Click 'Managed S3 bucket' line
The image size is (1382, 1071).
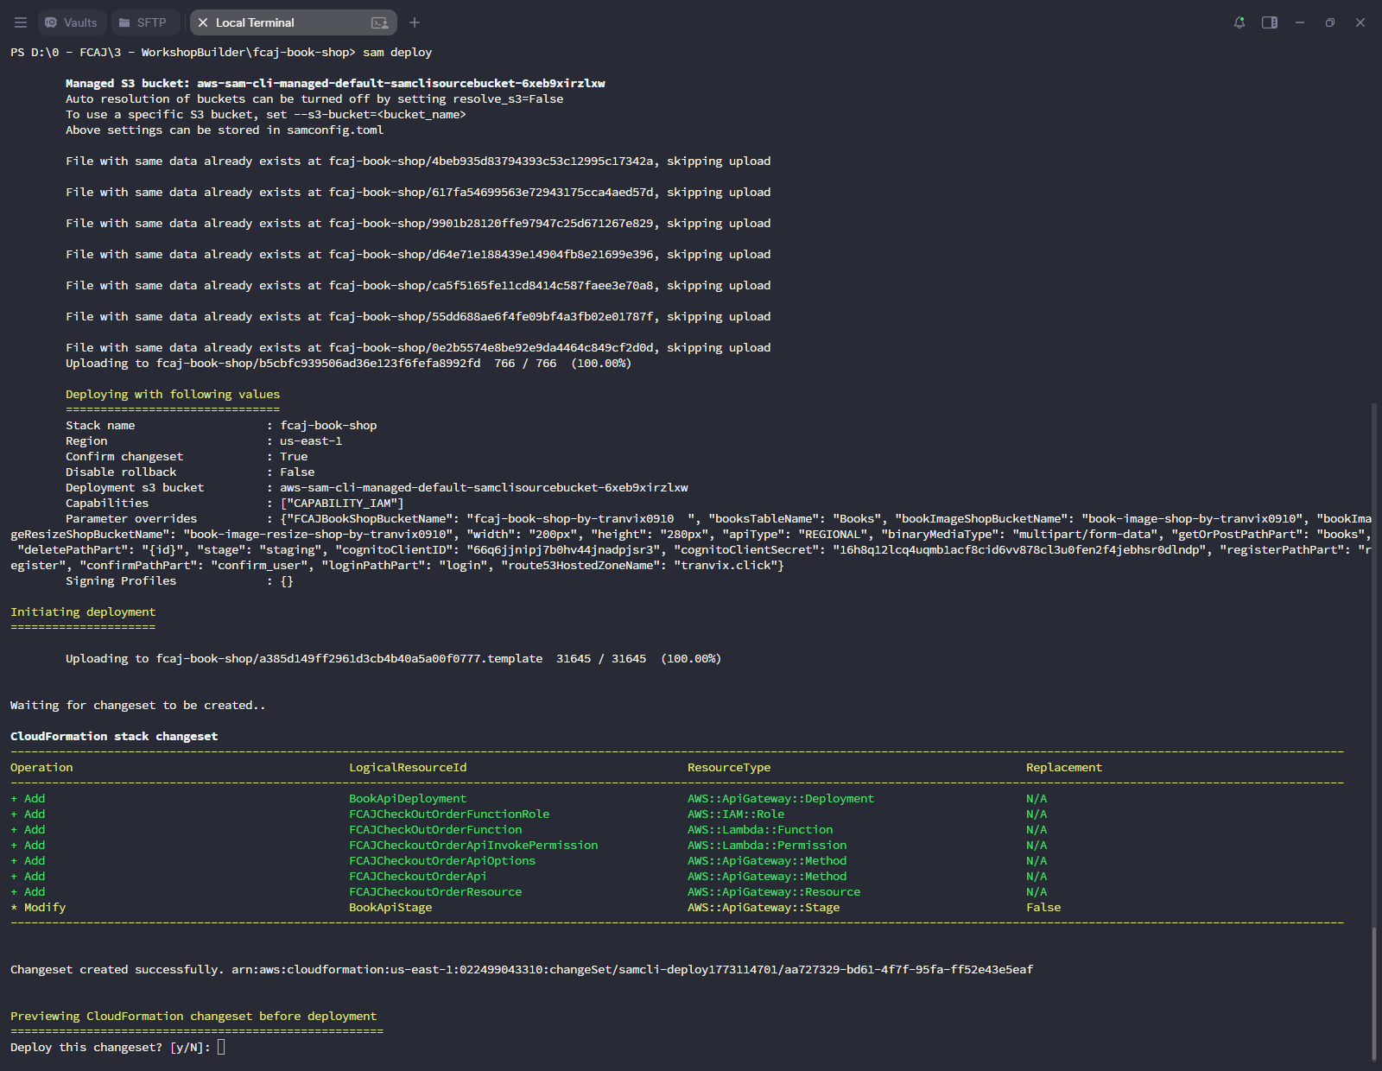(x=335, y=84)
